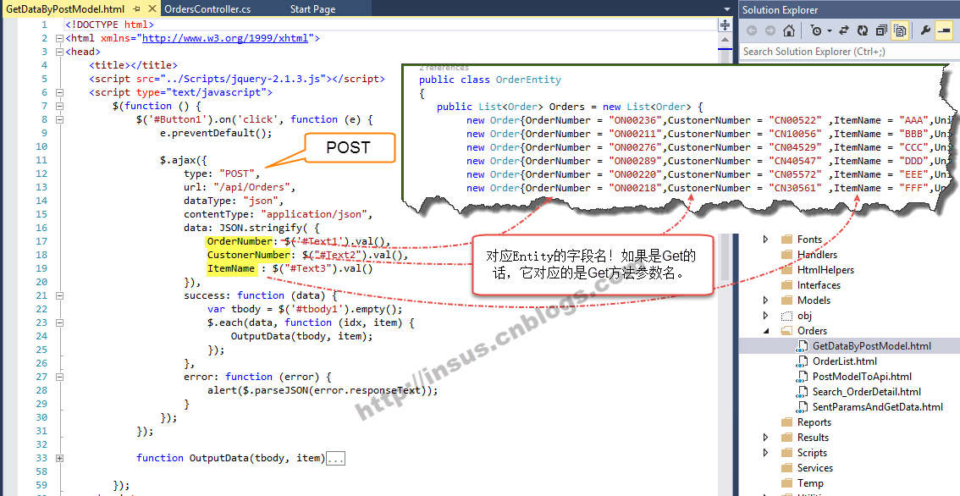Click line number 20 in the gutter
Image resolution: width=960 pixels, height=496 pixels.
(x=41, y=282)
